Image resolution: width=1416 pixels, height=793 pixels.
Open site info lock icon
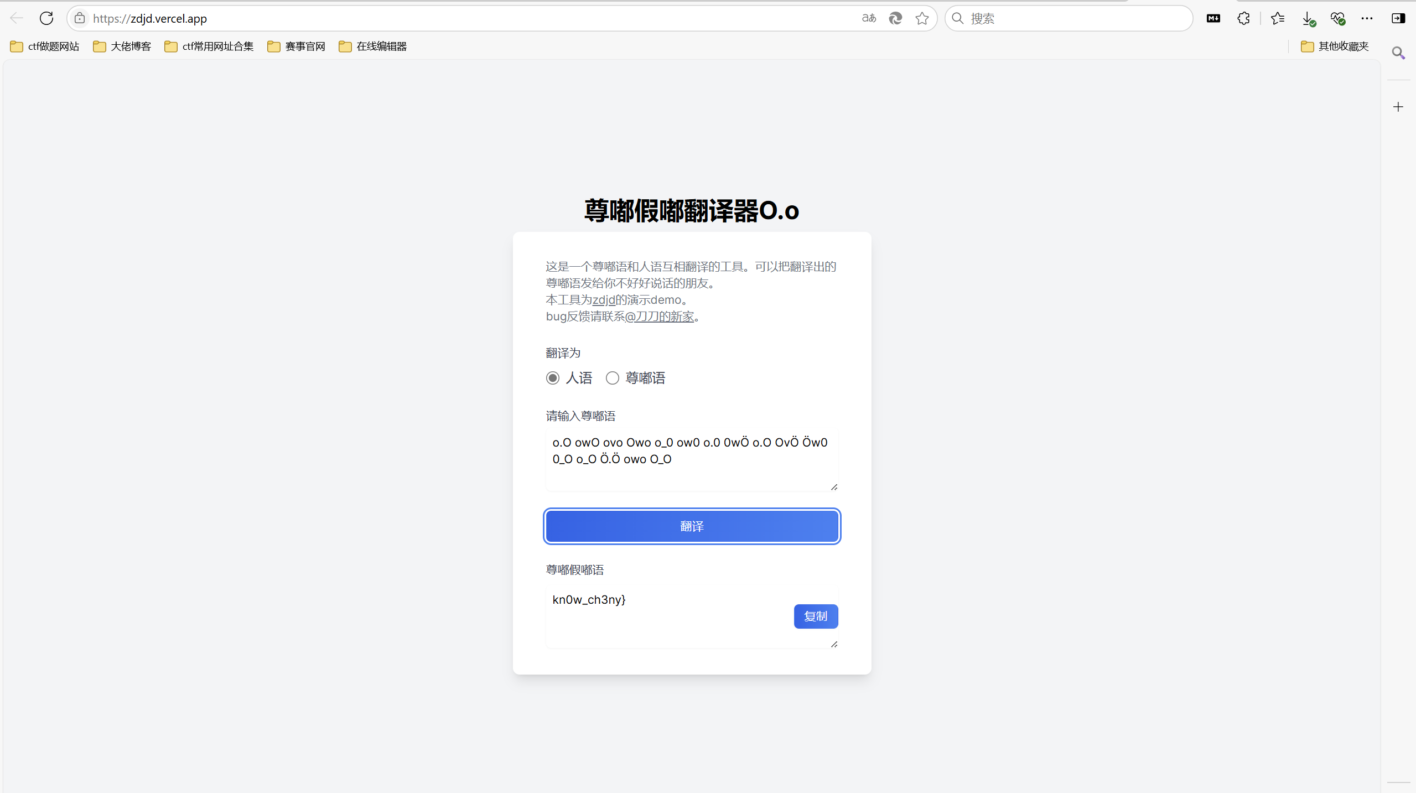tap(80, 18)
